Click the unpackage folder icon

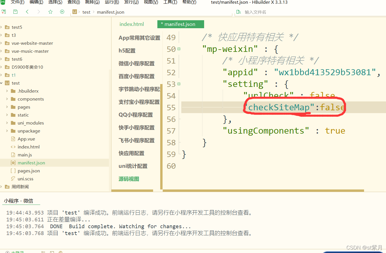(13, 131)
